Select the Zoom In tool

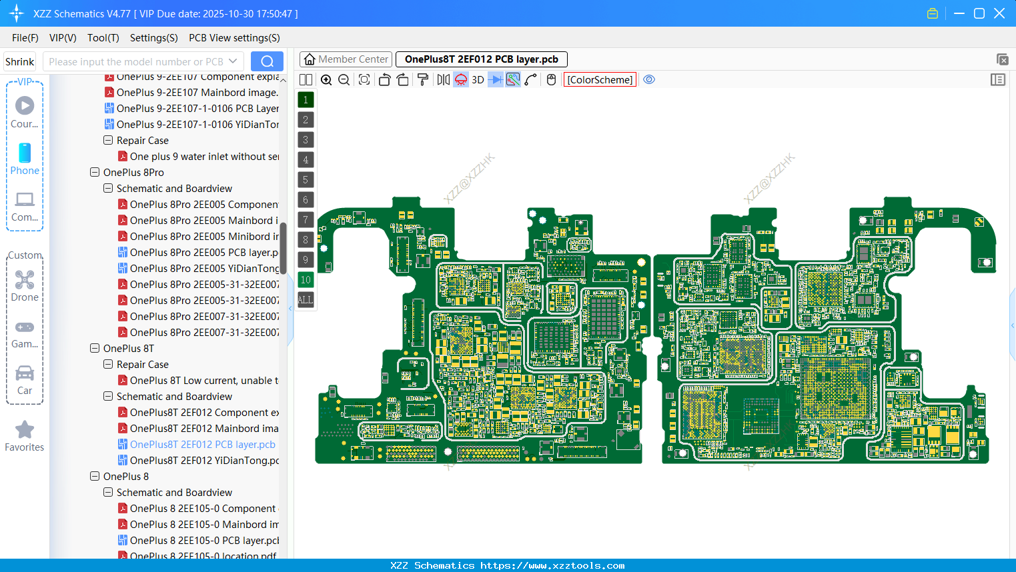click(326, 79)
